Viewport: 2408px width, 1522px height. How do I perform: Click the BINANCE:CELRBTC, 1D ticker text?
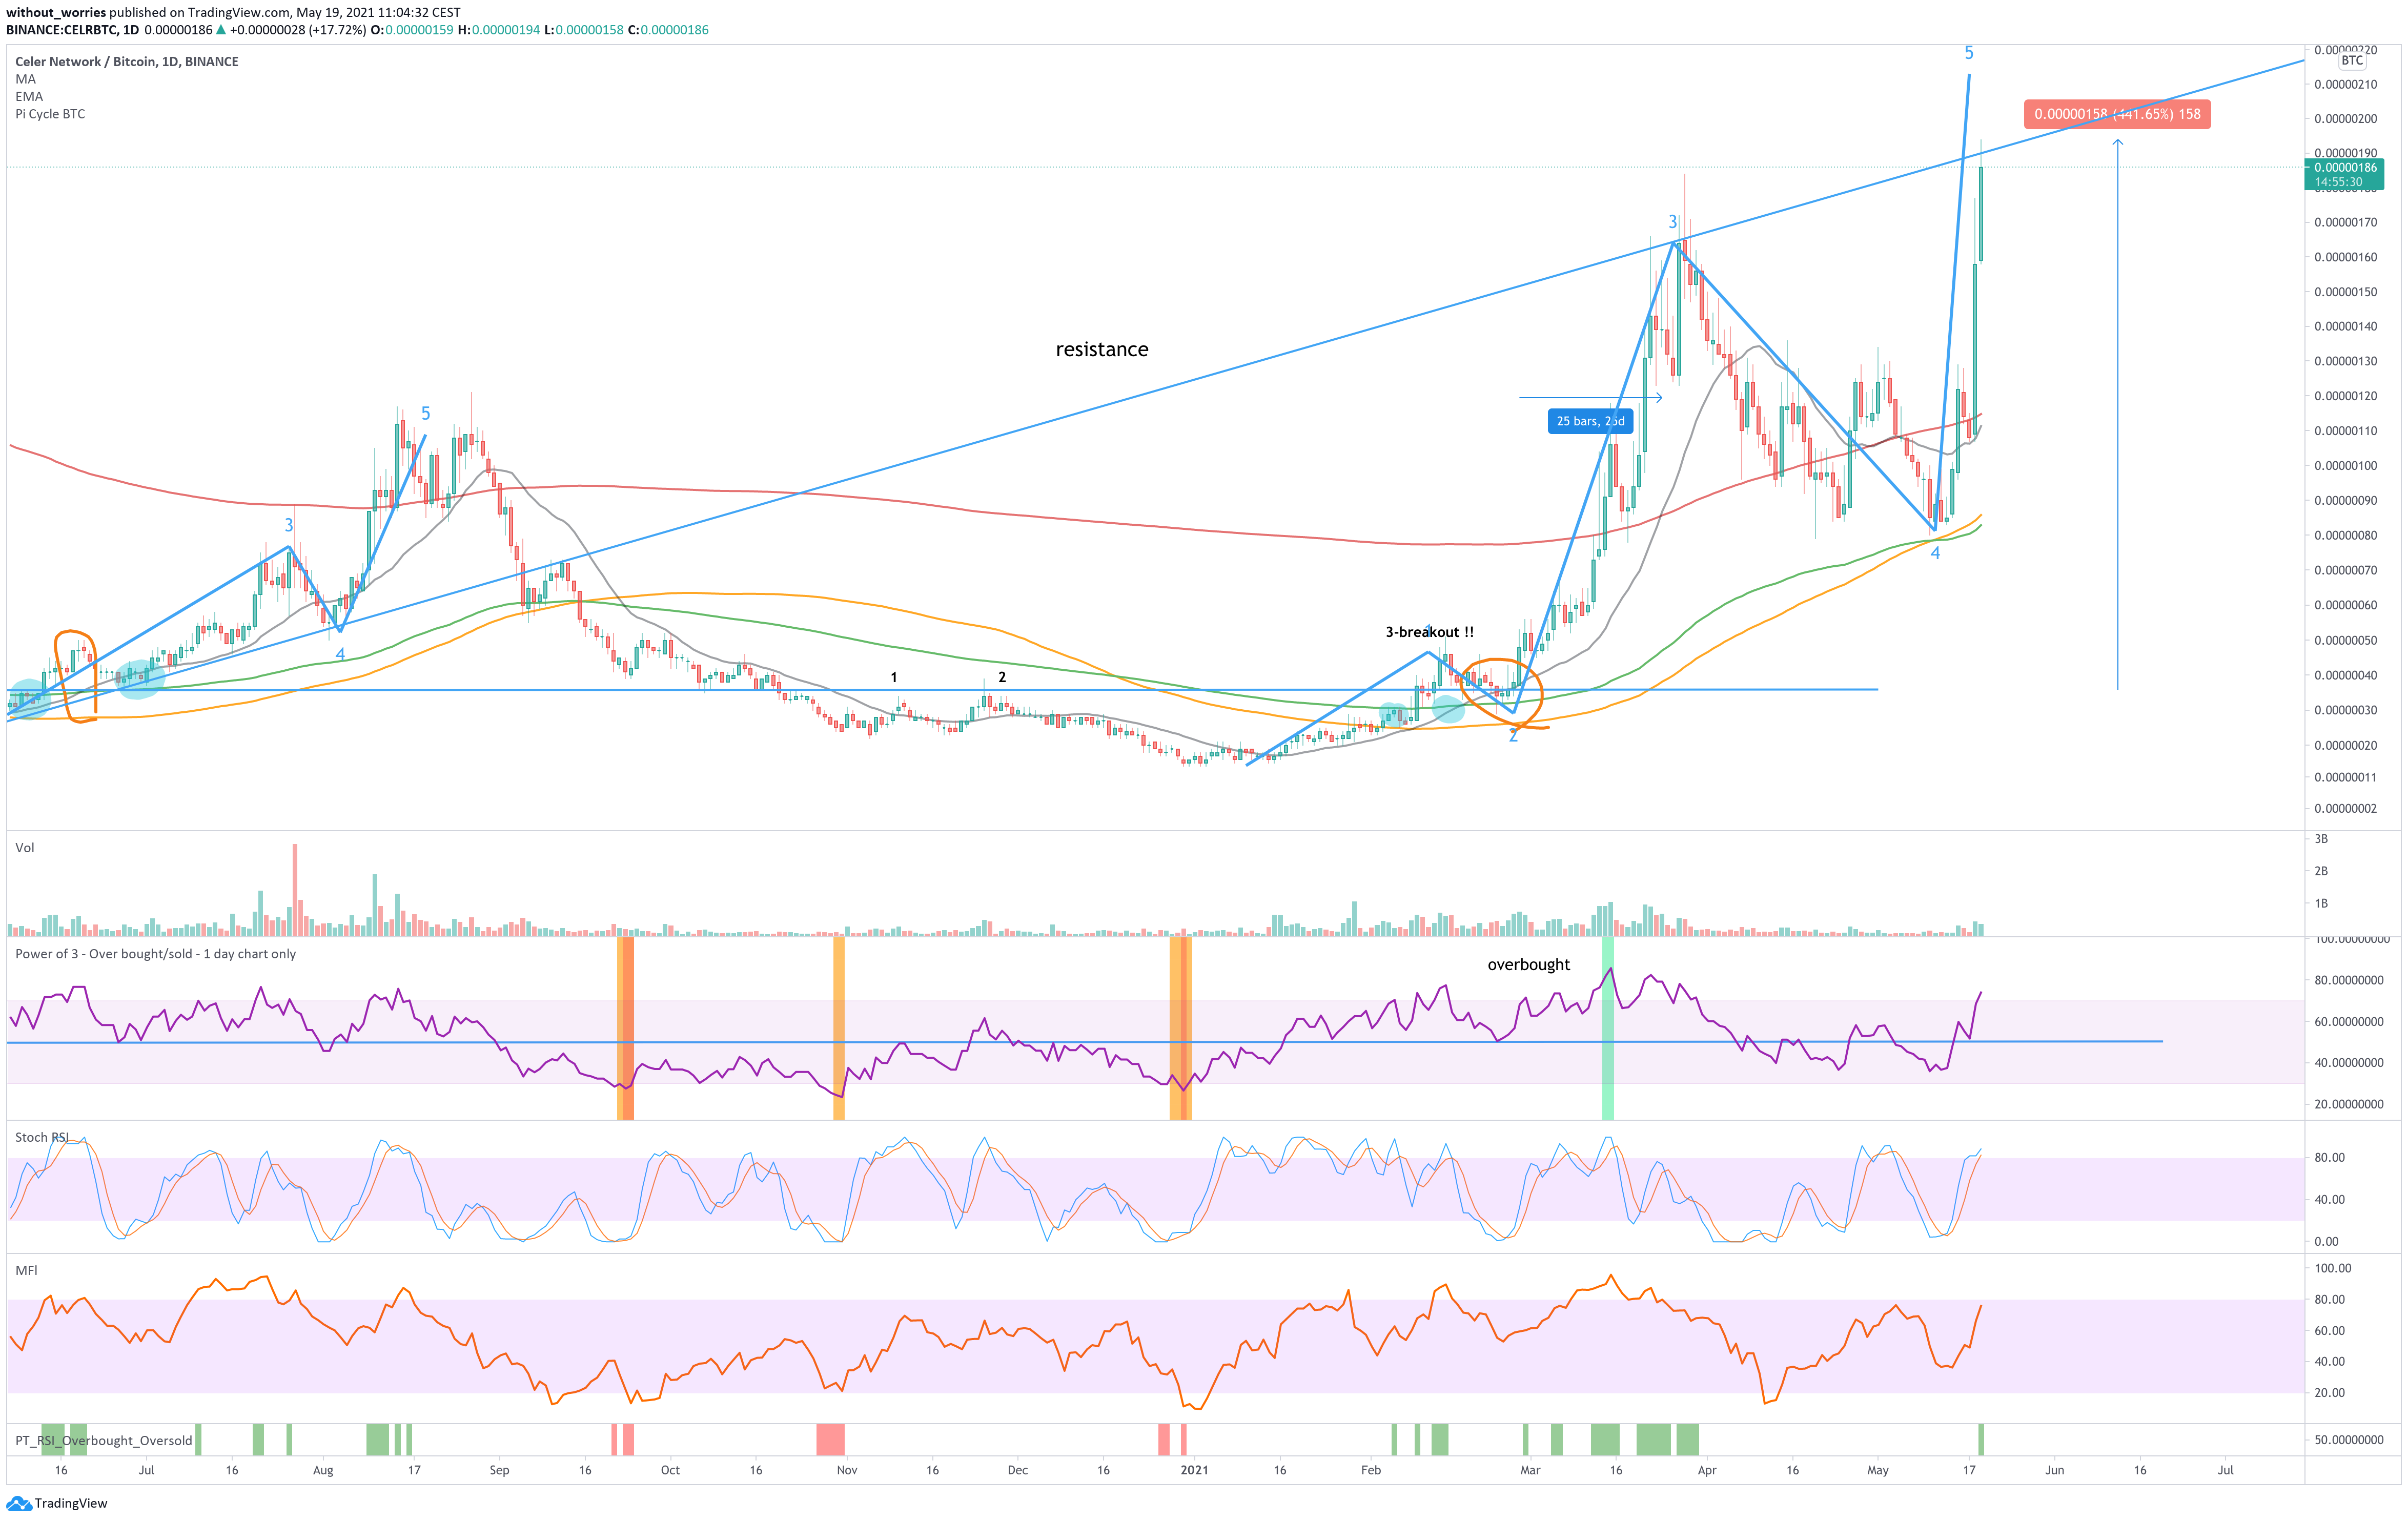pyautogui.click(x=72, y=30)
